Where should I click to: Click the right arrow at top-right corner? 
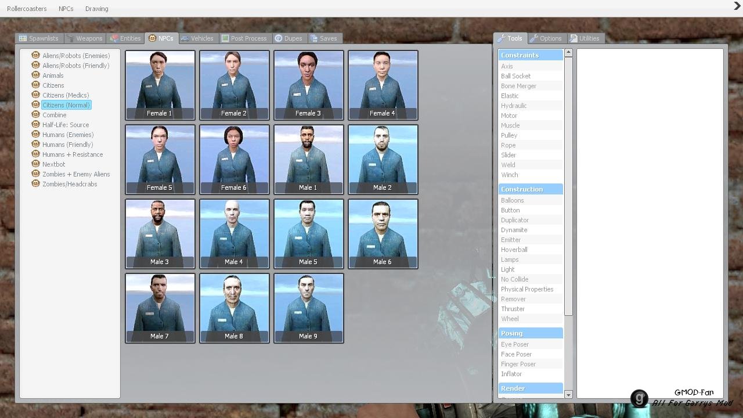[737, 6]
